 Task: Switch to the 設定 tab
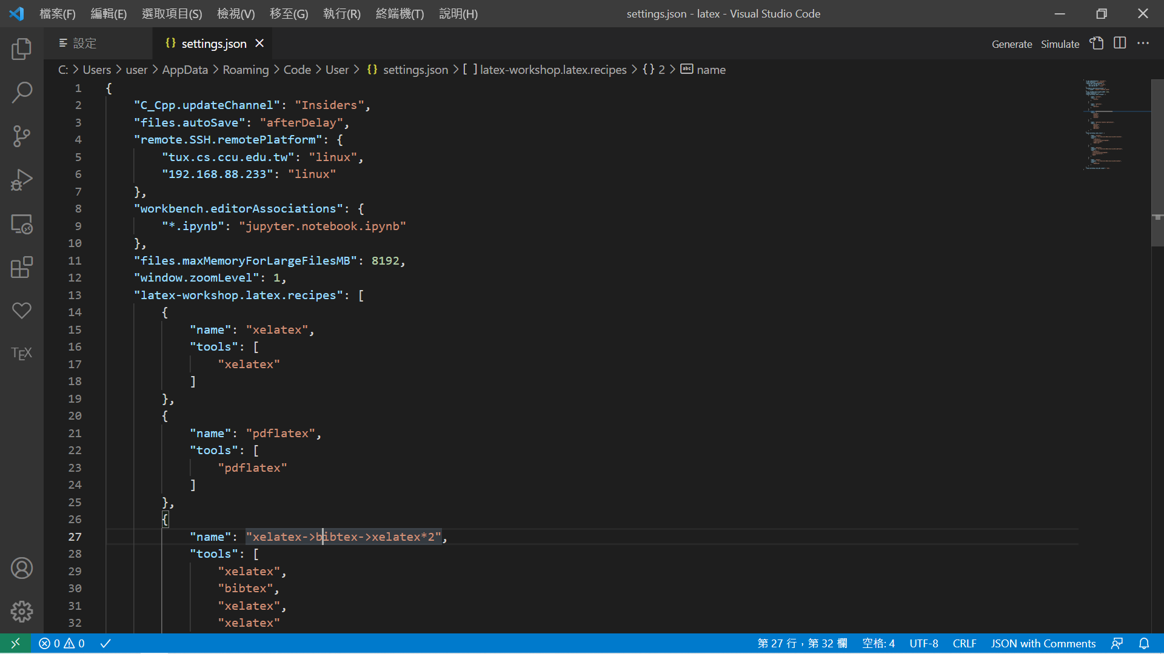(85, 44)
